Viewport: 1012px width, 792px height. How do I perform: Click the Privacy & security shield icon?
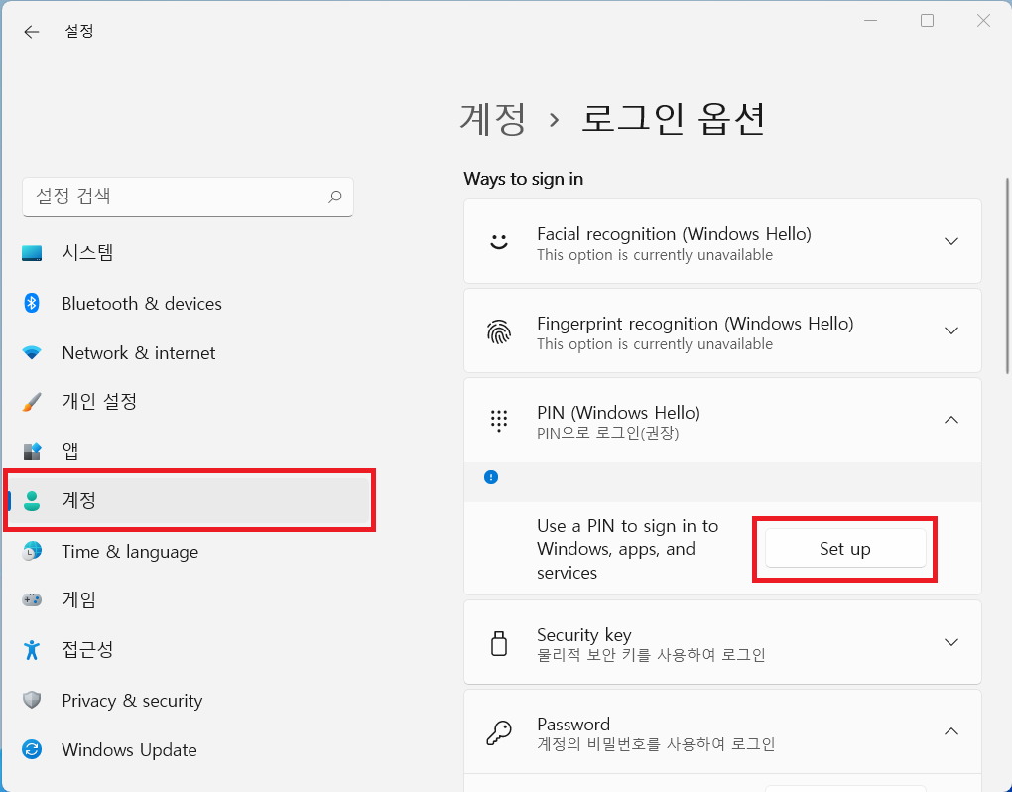(x=32, y=700)
